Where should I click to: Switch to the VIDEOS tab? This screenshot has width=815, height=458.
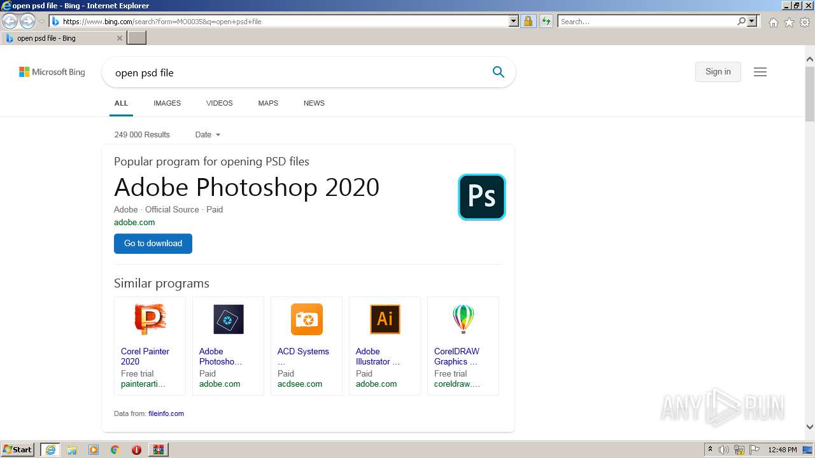pyautogui.click(x=219, y=103)
